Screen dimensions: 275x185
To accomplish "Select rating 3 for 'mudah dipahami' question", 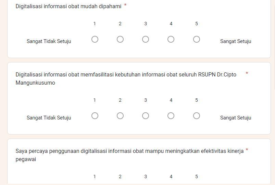I will (146, 39).
